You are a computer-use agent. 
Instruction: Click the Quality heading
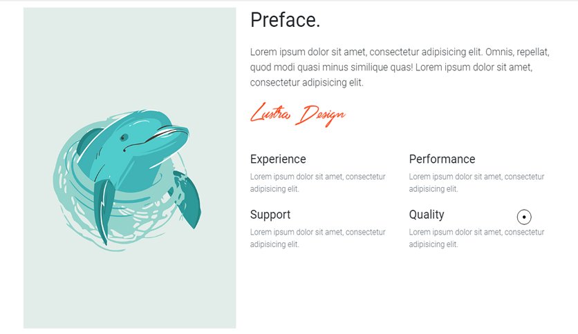[427, 215]
